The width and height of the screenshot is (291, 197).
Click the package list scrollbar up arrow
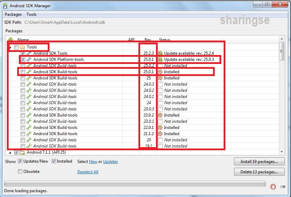click(x=282, y=39)
